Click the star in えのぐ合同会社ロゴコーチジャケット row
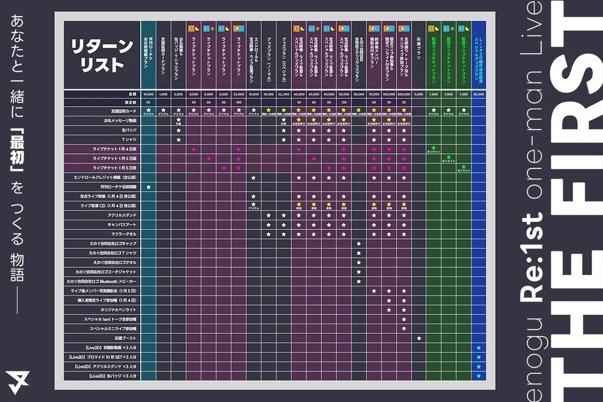Screen dimensions: 603x402 click(358, 272)
